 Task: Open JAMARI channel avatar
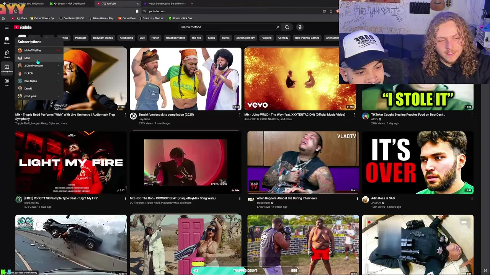[x=366, y=200]
